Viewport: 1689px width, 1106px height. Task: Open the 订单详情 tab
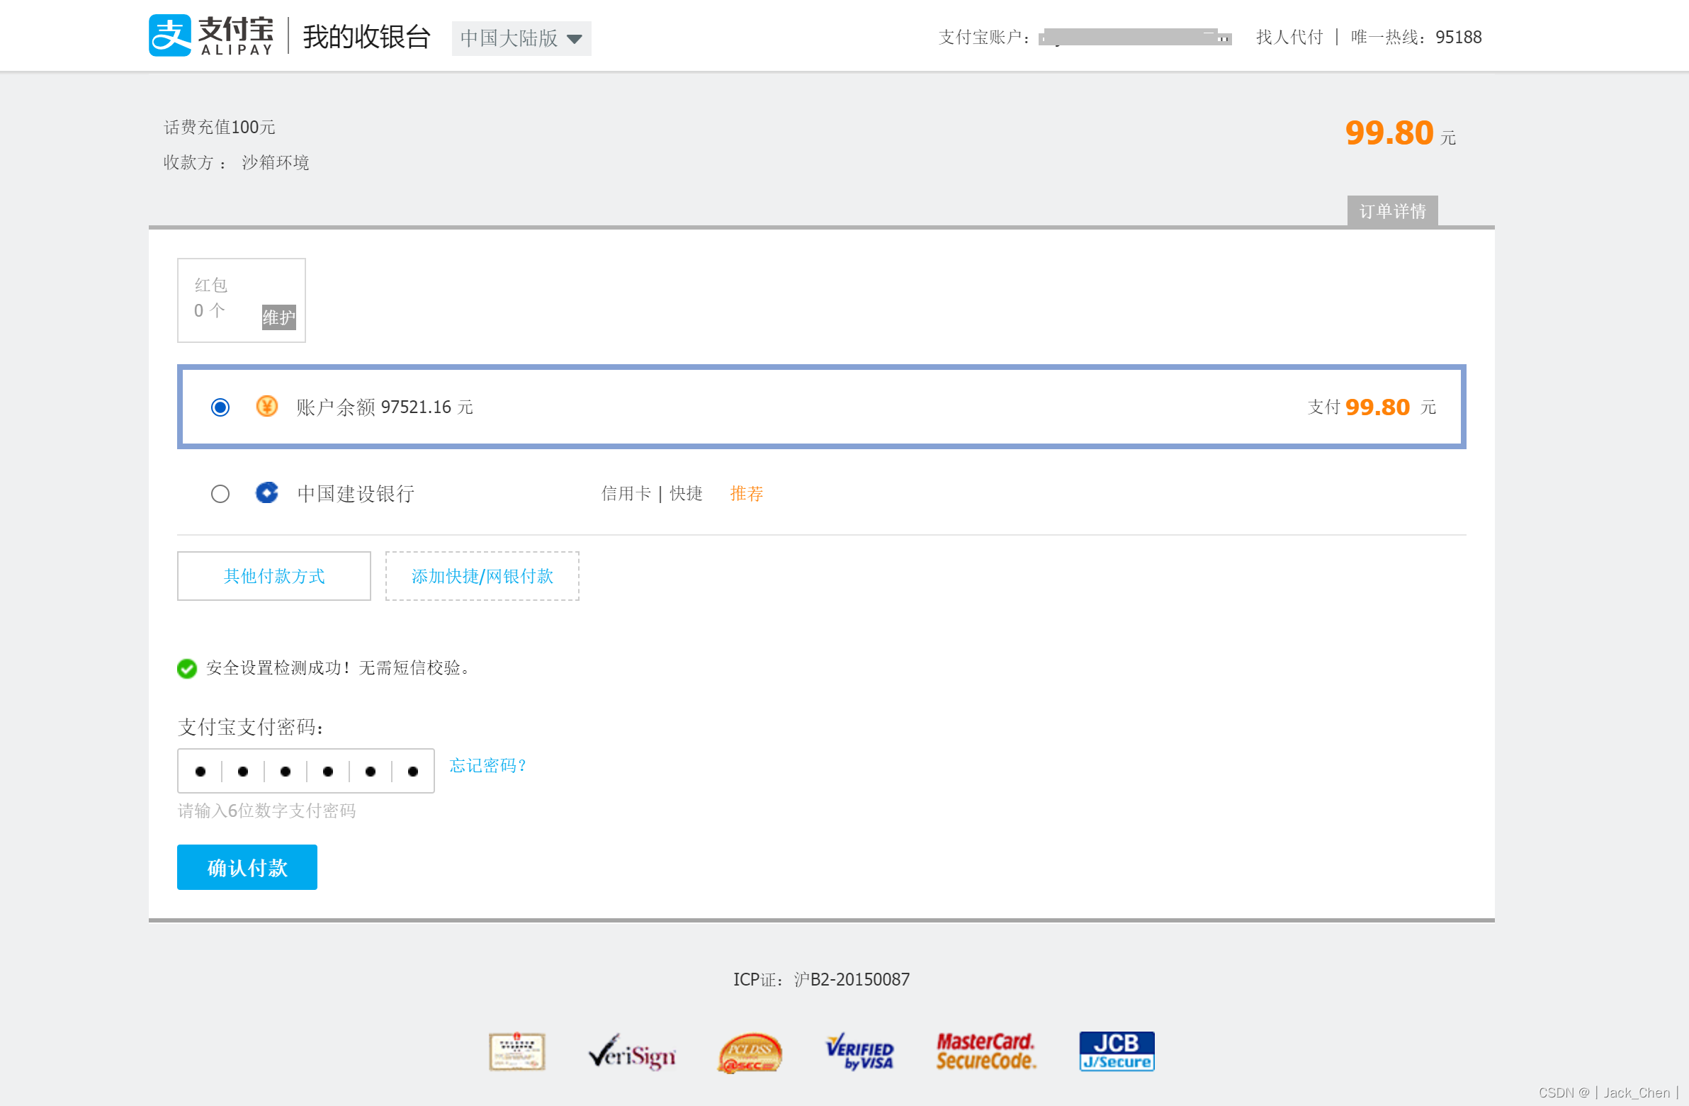click(1391, 211)
